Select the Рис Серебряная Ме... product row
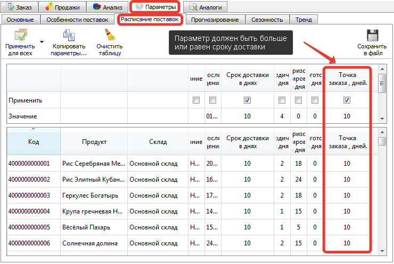The image size is (394, 264). pyautogui.click(x=94, y=164)
